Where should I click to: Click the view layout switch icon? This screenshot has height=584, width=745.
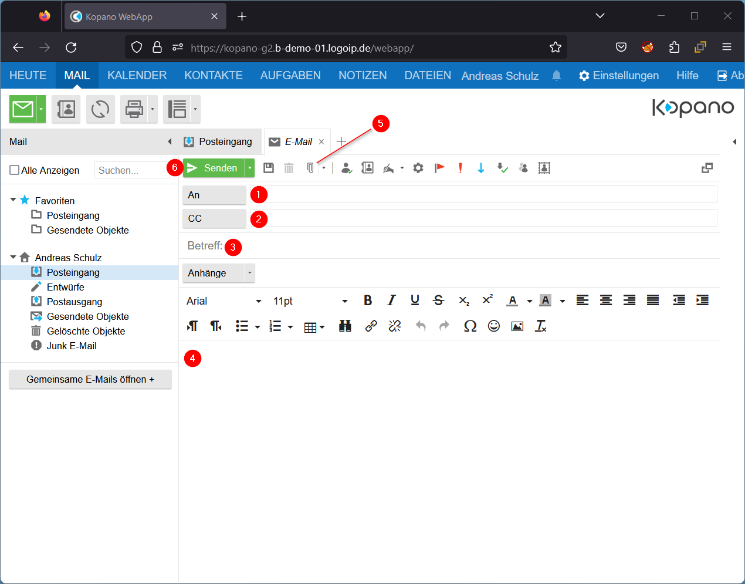click(x=177, y=109)
